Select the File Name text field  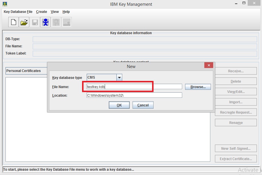[x=133, y=86]
